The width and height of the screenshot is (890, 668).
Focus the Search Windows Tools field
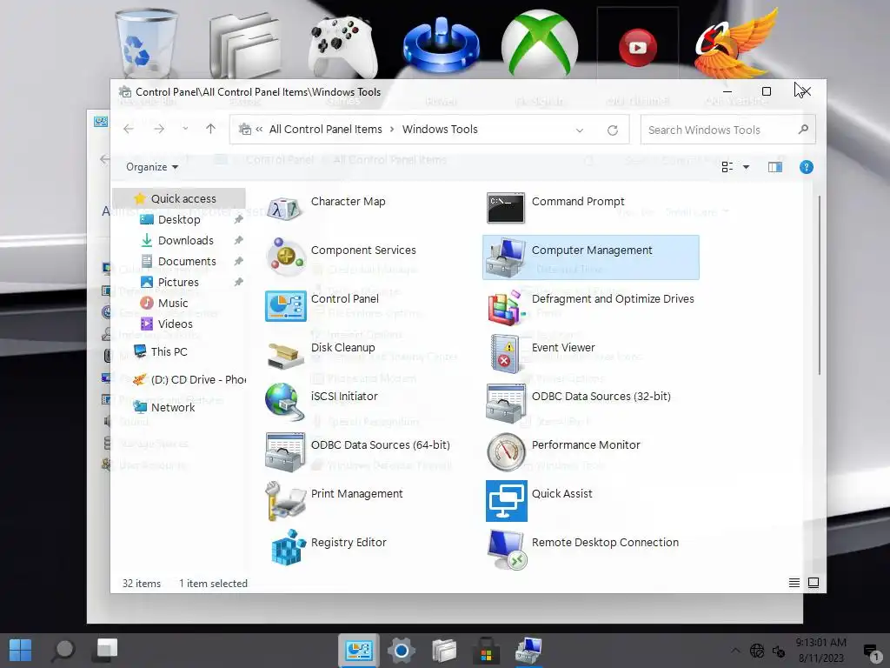[x=727, y=130]
